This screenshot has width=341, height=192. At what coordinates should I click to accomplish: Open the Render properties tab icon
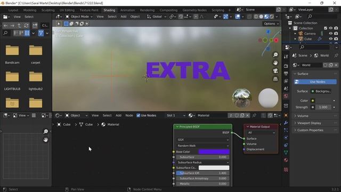click(286, 66)
